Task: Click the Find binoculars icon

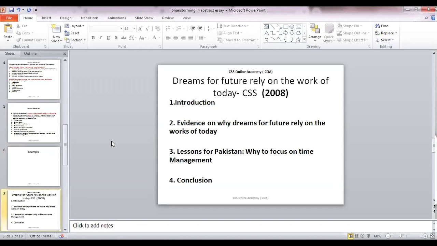Action: coord(377,26)
